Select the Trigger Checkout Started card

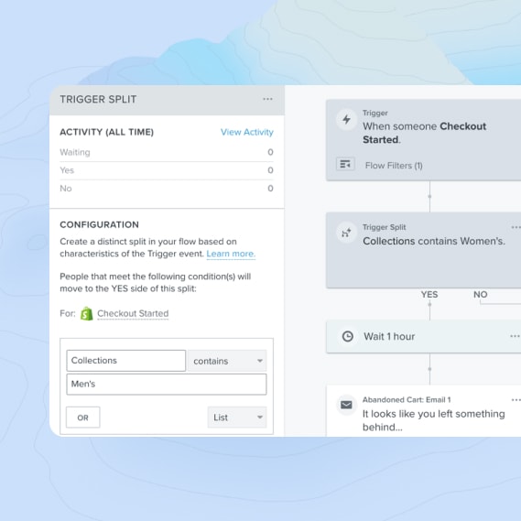pyautogui.click(x=424, y=140)
